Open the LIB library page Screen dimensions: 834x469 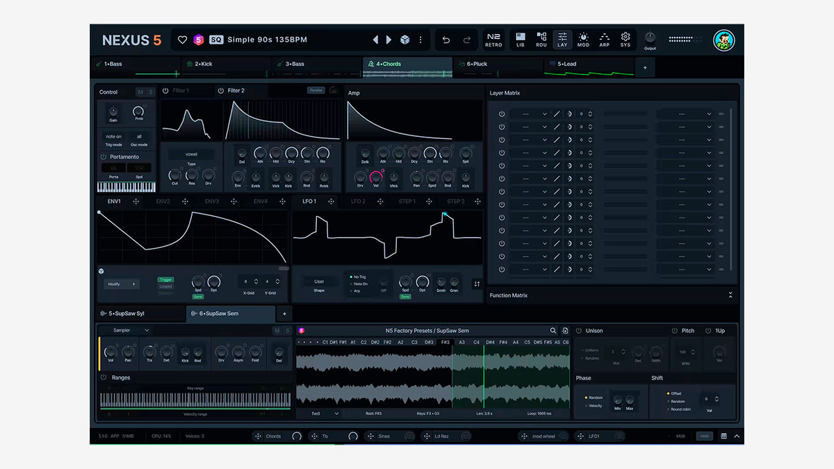(x=521, y=40)
